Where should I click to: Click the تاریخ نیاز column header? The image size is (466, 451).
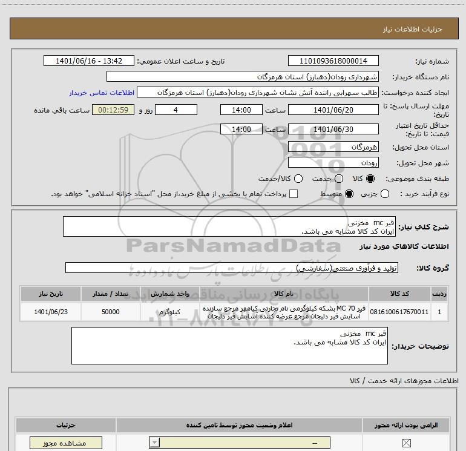click(x=50, y=294)
